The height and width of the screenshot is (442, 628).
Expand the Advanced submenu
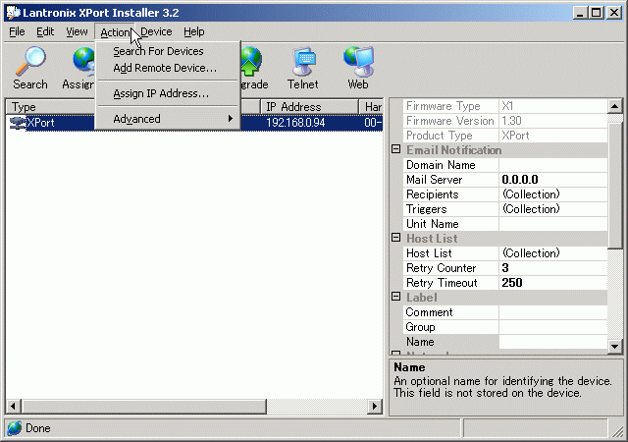click(168, 119)
